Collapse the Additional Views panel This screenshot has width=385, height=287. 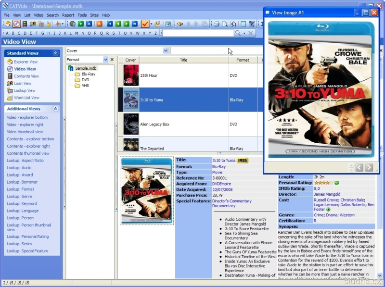pyautogui.click(x=55, y=109)
